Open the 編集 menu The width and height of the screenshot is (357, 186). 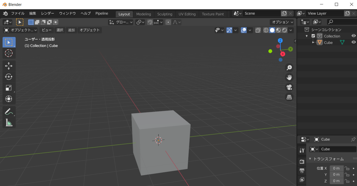[x=33, y=13]
